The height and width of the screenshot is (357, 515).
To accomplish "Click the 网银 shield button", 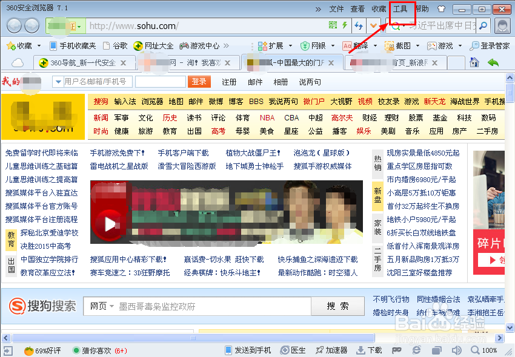I will pos(313,45).
